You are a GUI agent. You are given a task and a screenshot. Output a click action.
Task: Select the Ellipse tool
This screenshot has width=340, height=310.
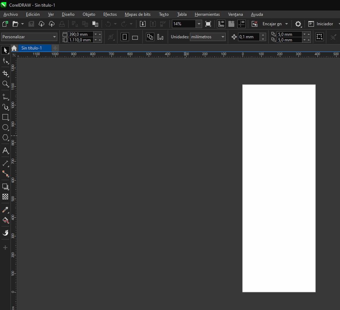pyautogui.click(x=5, y=127)
